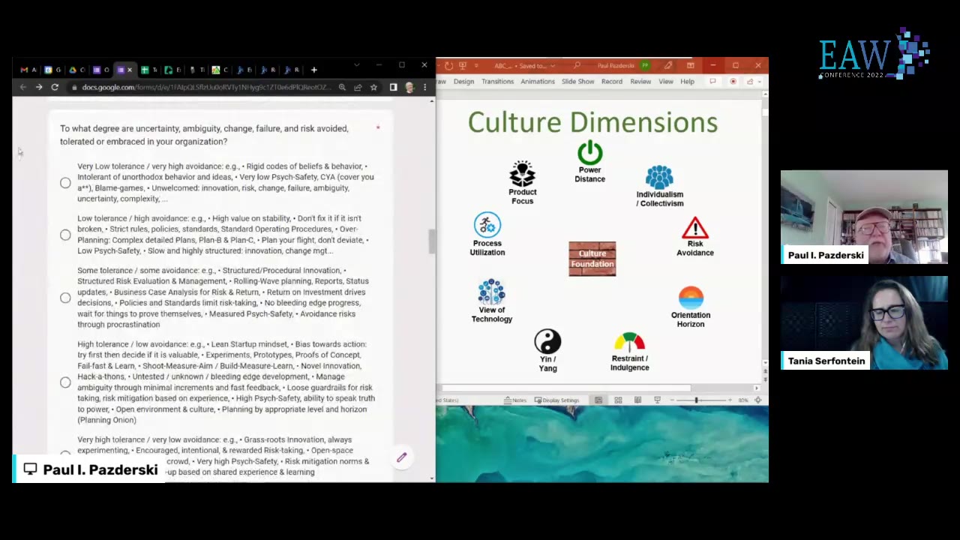Choose the Low tolerance high avoidance option

click(x=65, y=235)
